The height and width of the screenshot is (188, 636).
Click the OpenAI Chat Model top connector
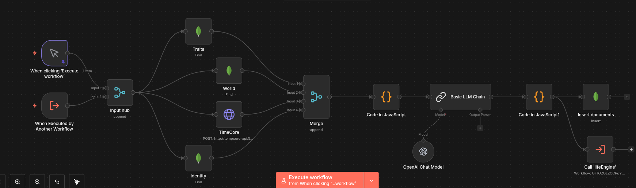coord(423,140)
